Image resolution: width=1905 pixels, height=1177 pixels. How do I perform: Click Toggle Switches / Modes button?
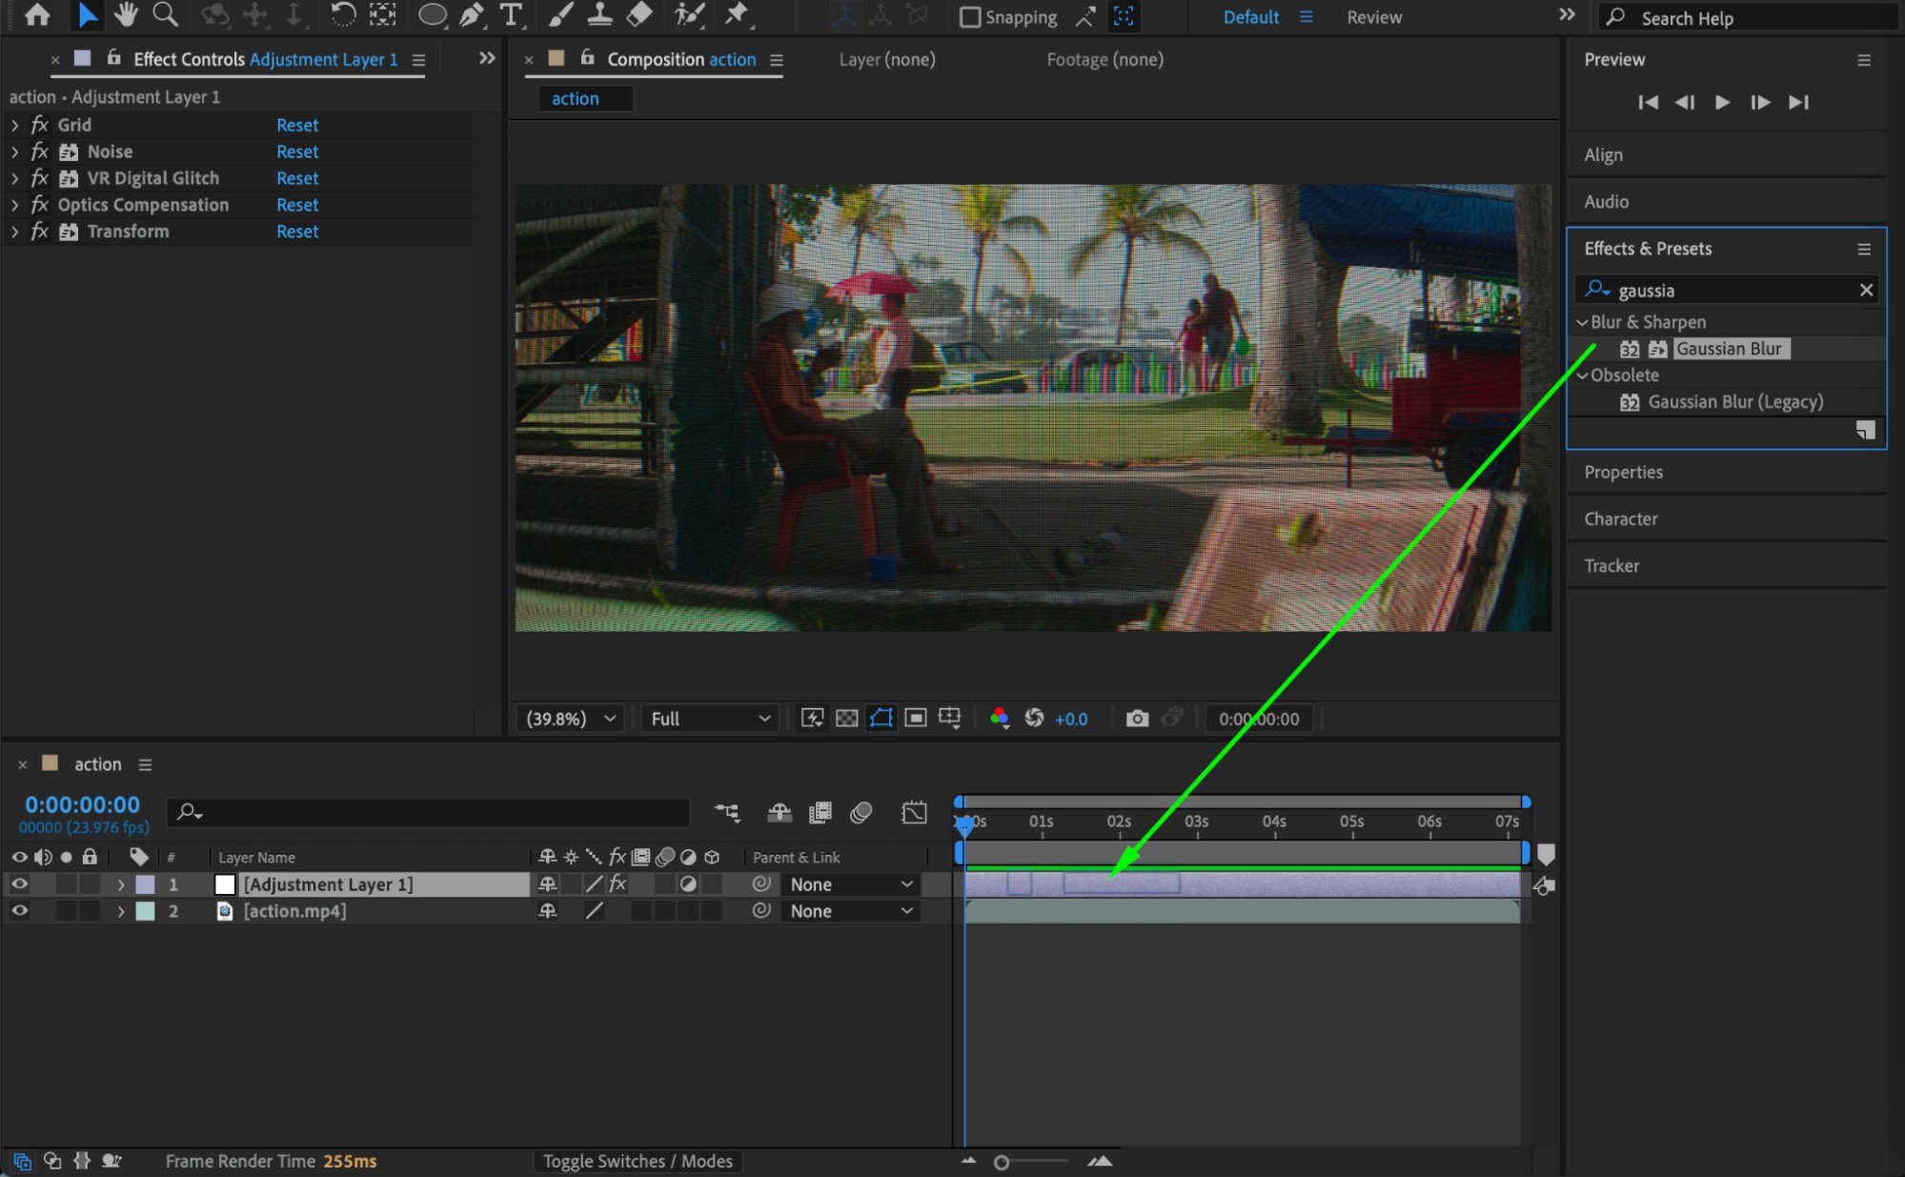click(x=638, y=1161)
